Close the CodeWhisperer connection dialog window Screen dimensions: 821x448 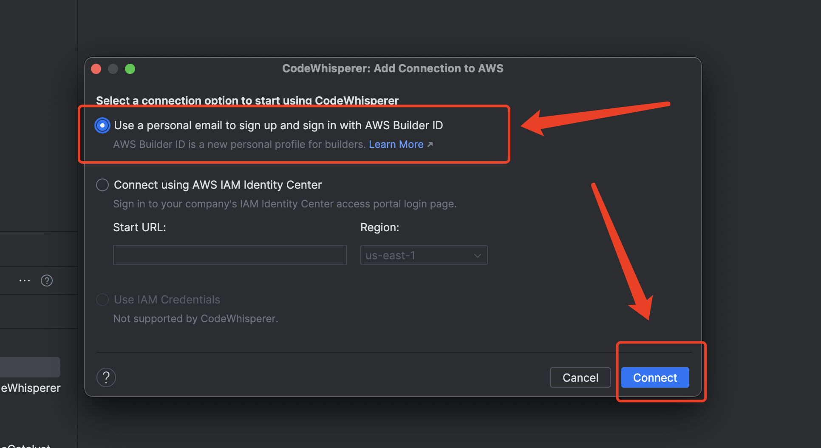(x=96, y=69)
